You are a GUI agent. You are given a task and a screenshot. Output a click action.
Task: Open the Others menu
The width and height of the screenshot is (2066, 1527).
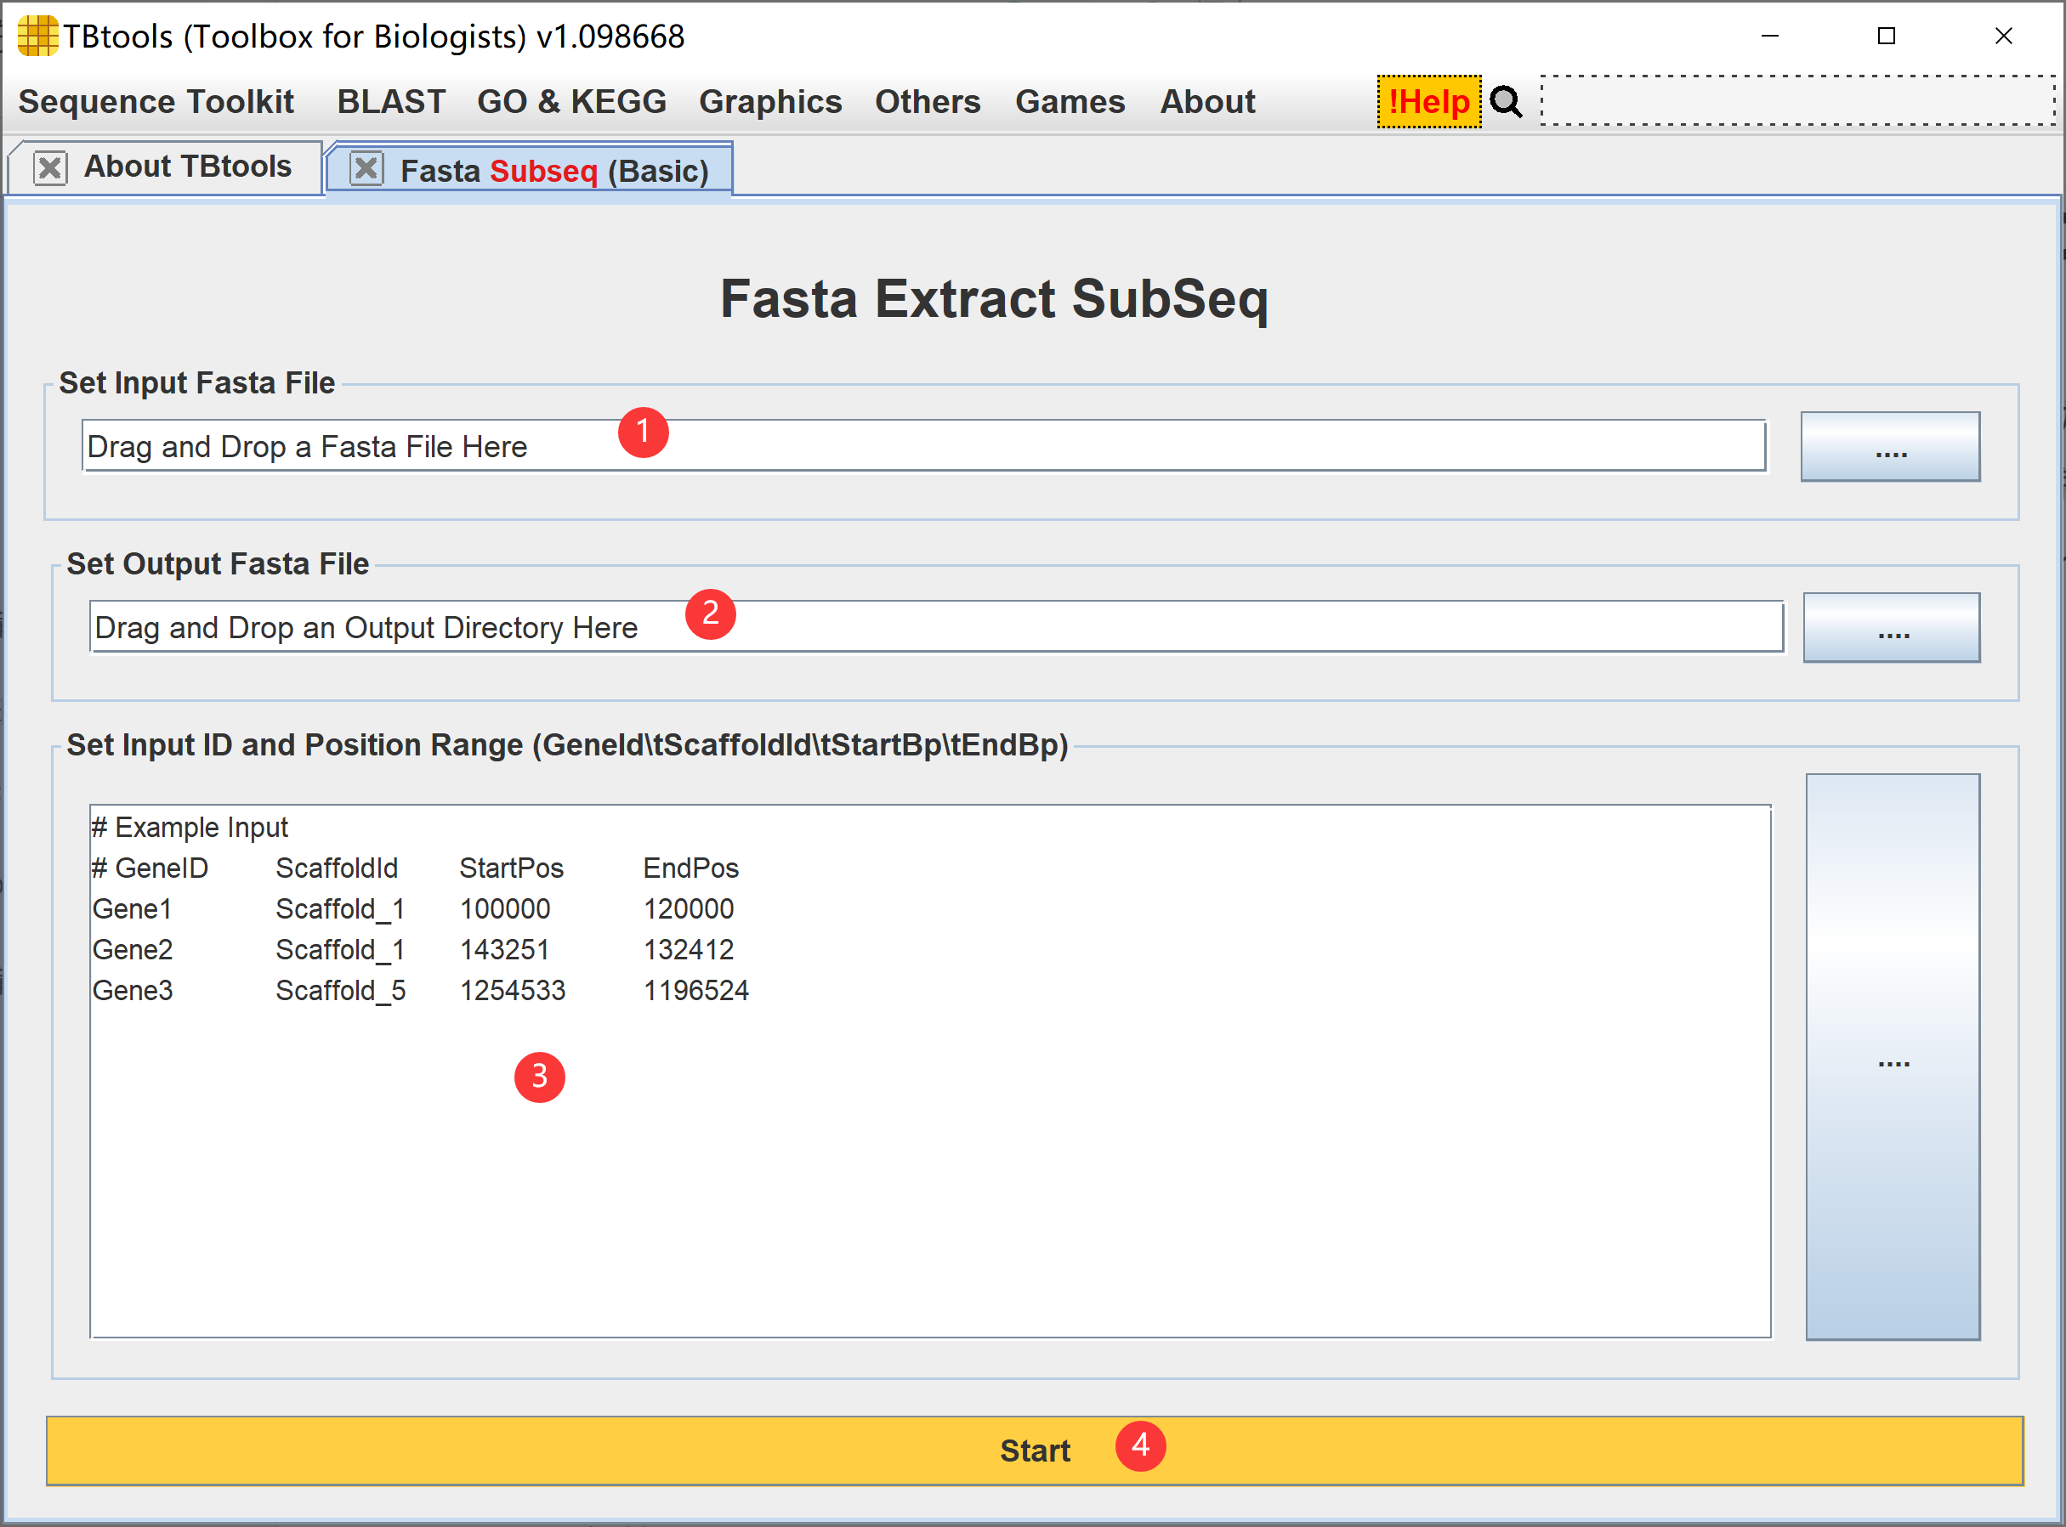(x=928, y=102)
